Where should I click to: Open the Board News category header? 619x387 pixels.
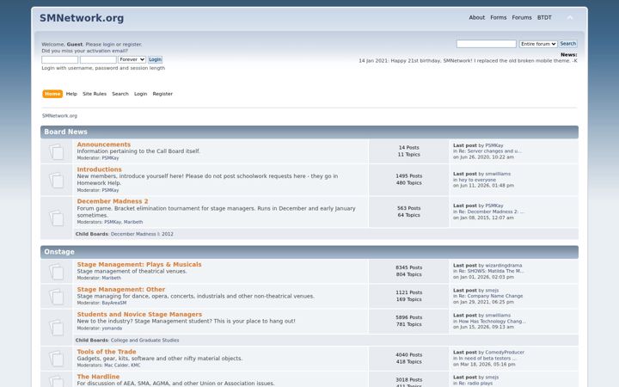[x=65, y=132]
